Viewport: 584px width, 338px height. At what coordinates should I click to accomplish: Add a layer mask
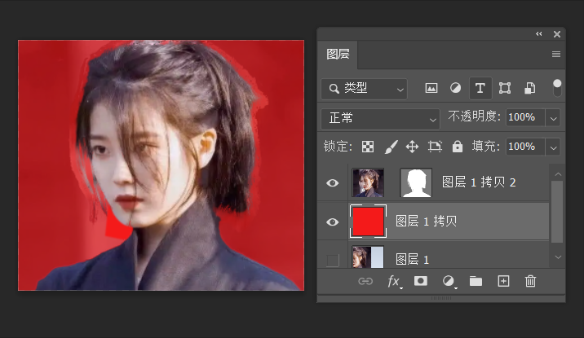click(420, 281)
